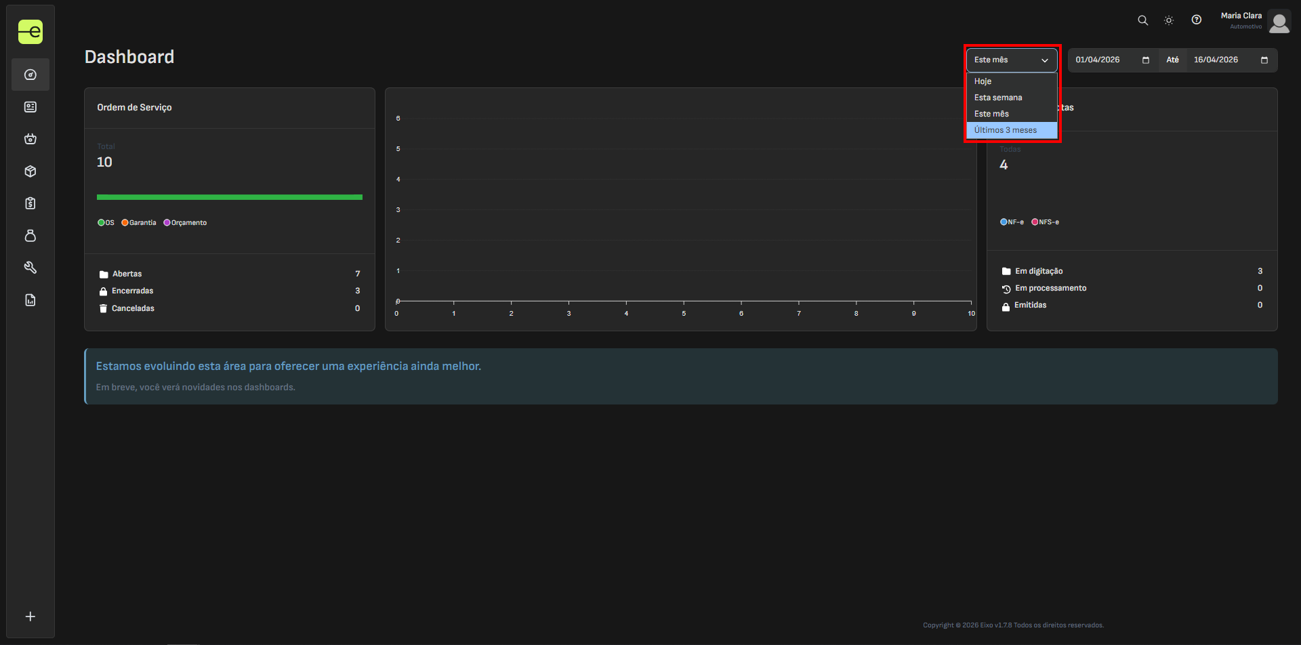Open help question mark icon
Image resolution: width=1301 pixels, height=645 pixels.
[x=1197, y=20]
